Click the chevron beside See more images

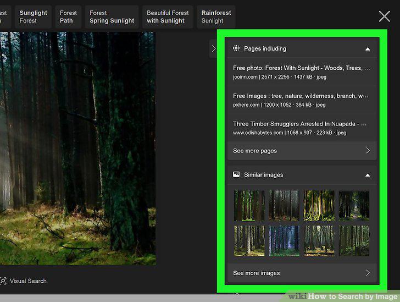(x=368, y=273)
